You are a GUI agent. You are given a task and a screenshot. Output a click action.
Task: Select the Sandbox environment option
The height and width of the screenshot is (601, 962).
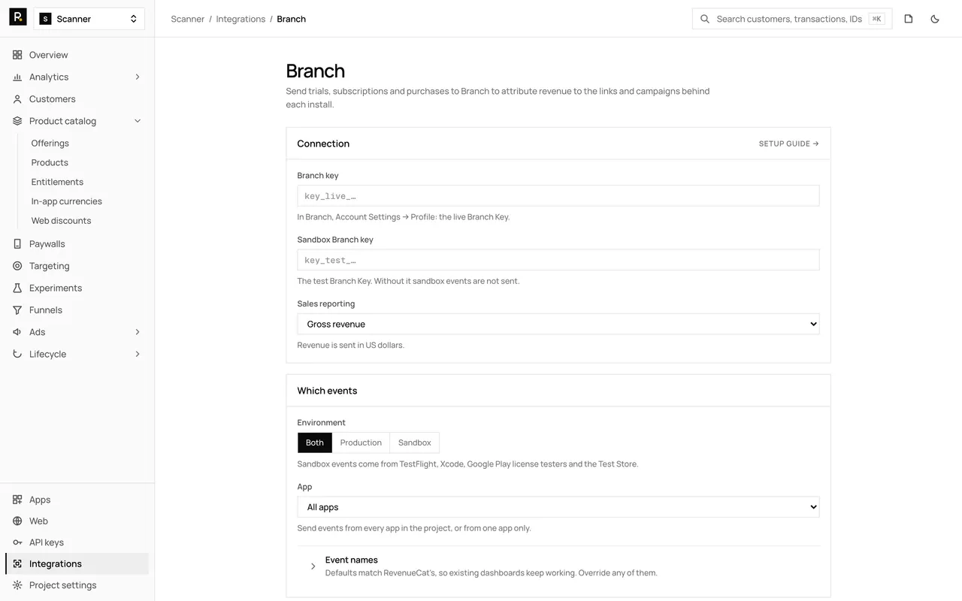[415, 442]
